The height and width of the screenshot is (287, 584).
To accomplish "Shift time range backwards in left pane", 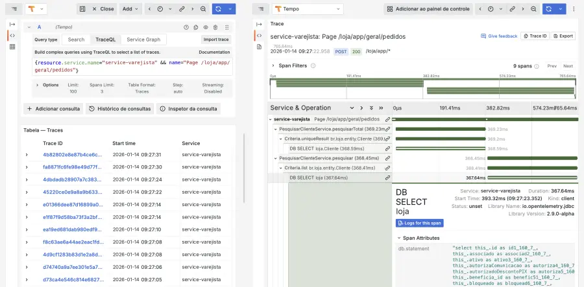I will (149, 9).
